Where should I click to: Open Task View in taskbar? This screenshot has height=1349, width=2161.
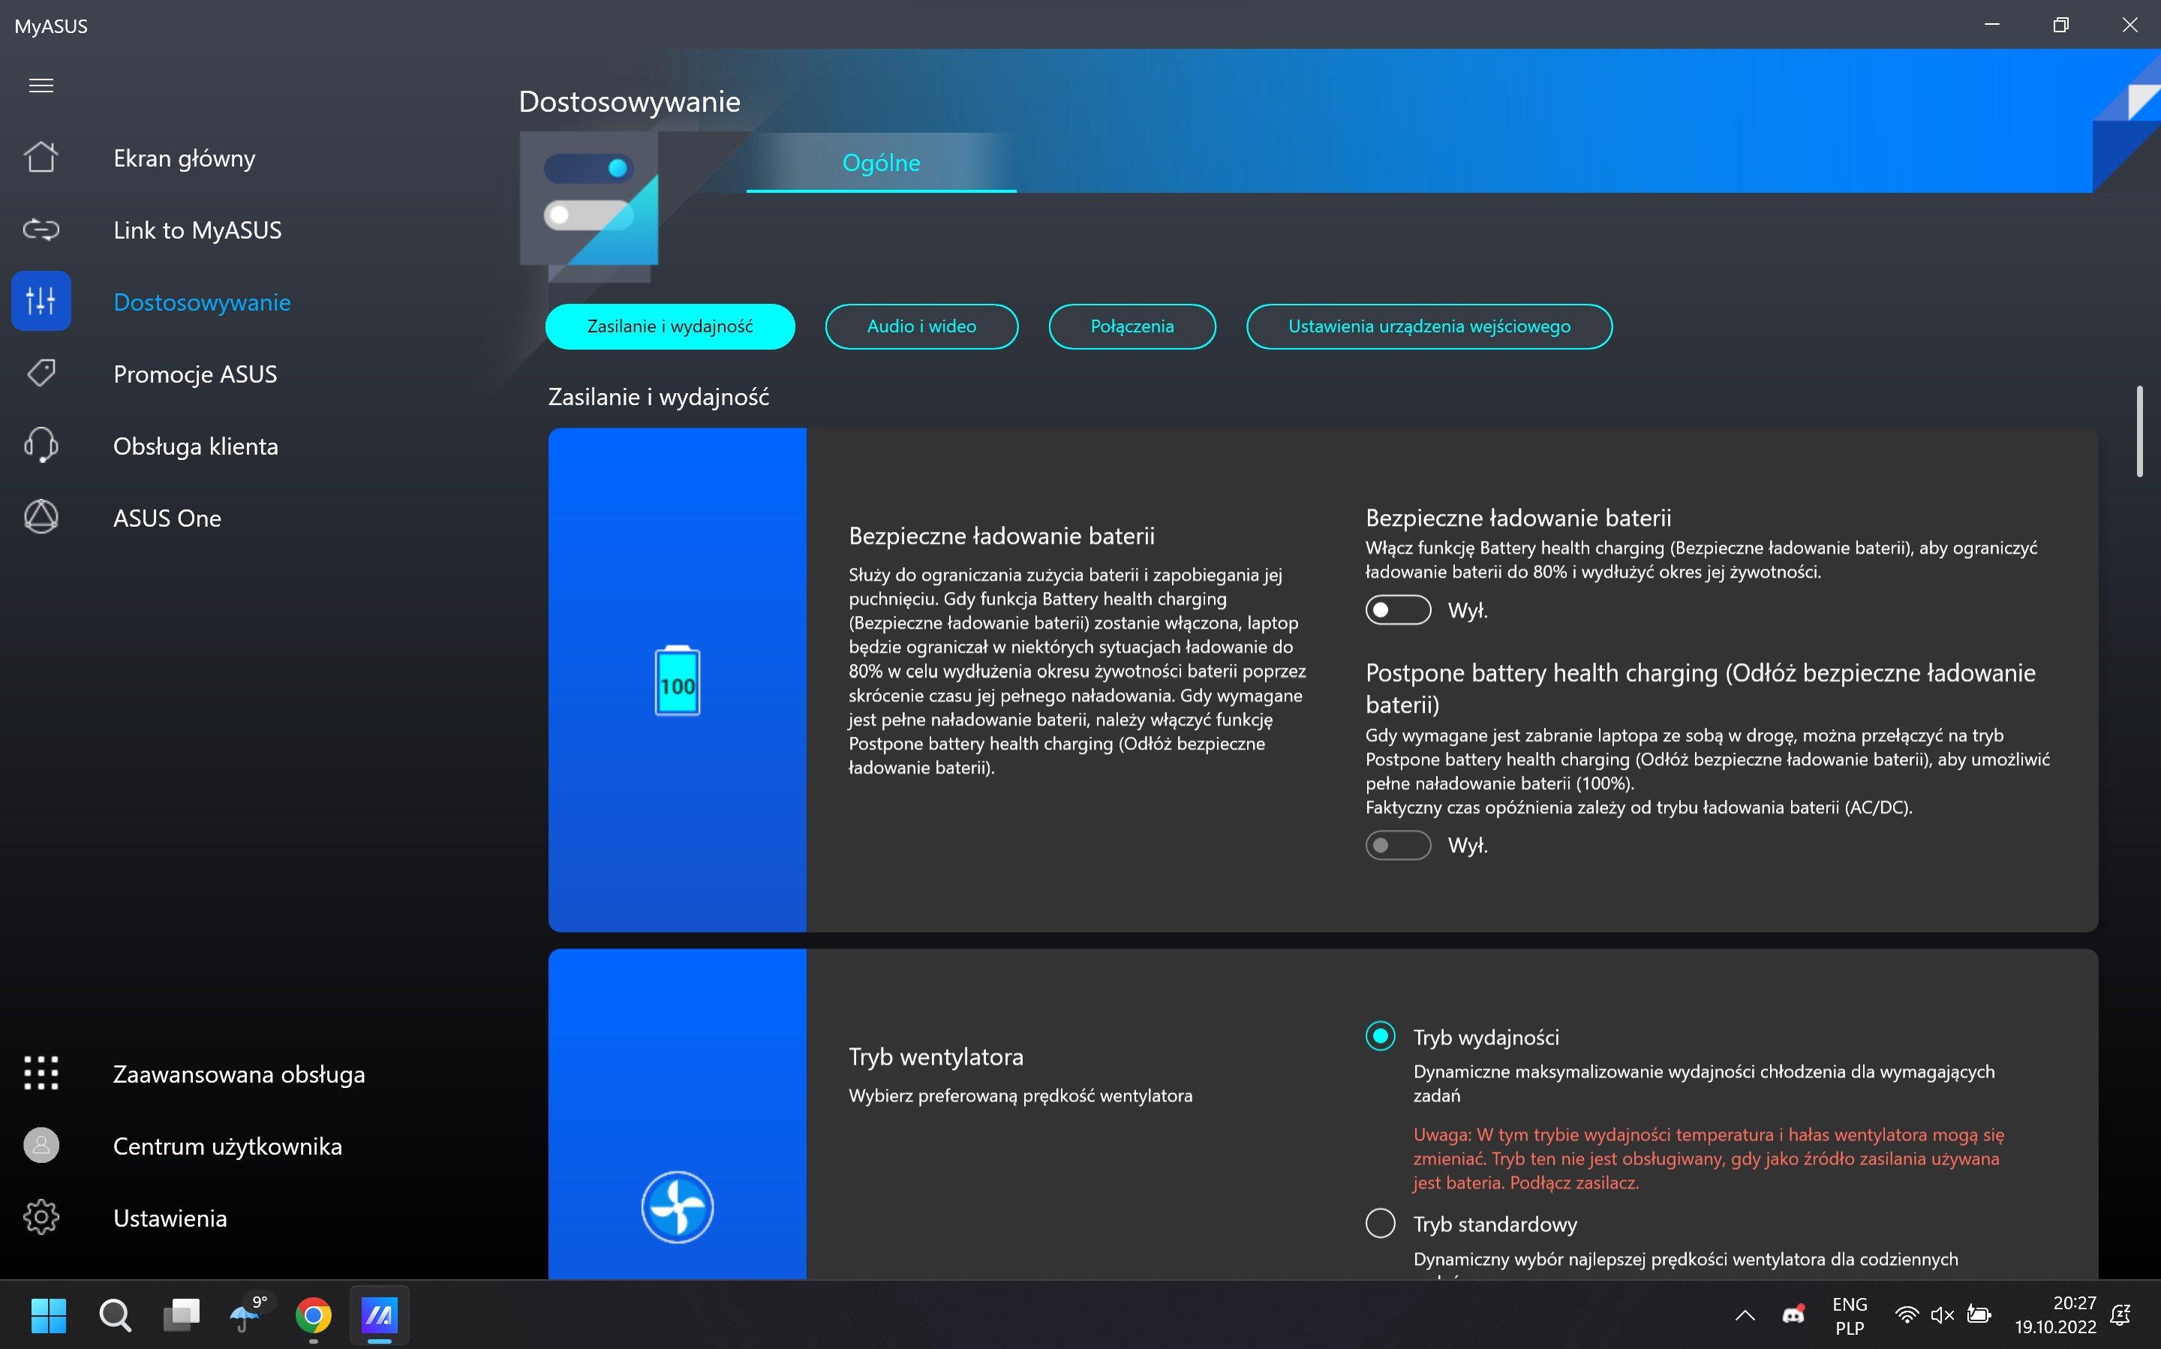182,1315
